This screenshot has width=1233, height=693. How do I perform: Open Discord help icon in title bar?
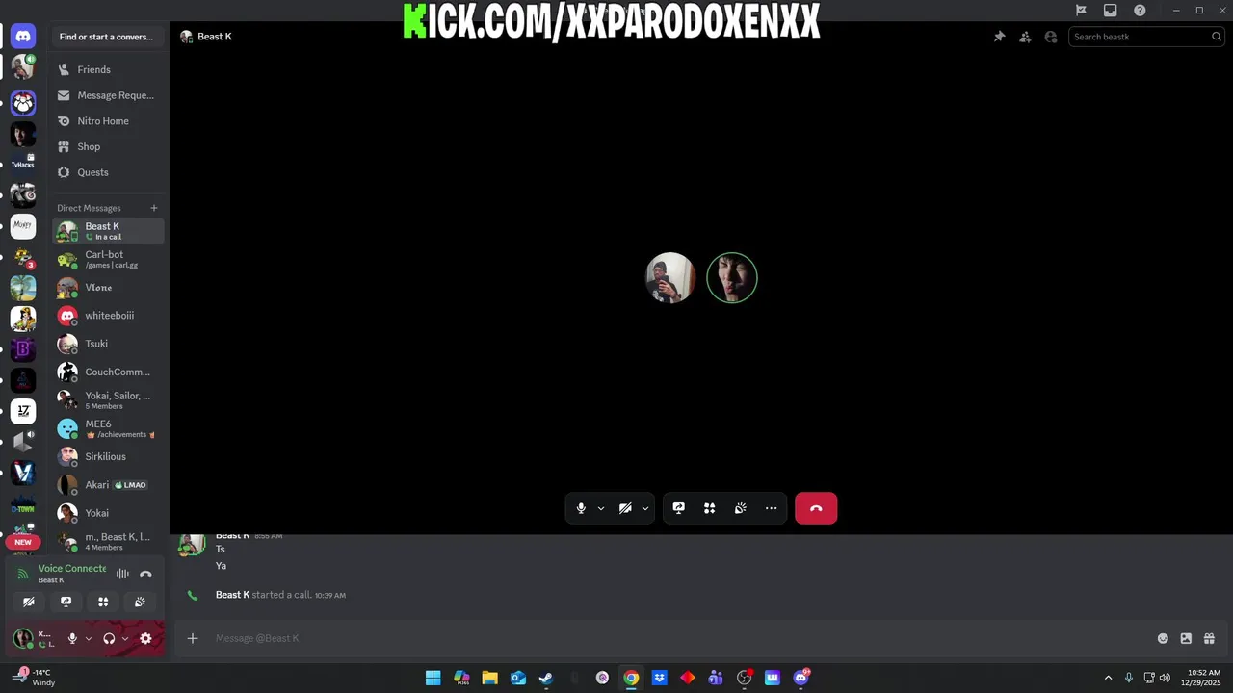click(1140, 10)
